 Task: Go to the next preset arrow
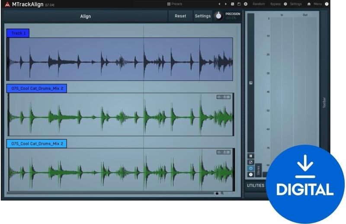(x=225, y=4)
